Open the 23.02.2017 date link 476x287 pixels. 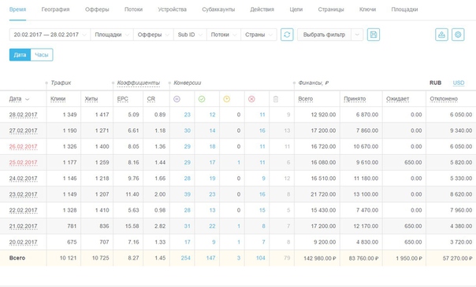(24, 194)
